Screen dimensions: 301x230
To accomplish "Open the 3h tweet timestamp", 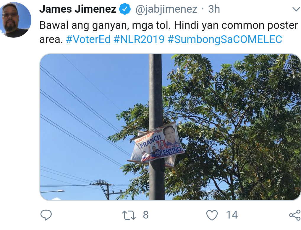I will pyautogui.click(x=214, y=9).
